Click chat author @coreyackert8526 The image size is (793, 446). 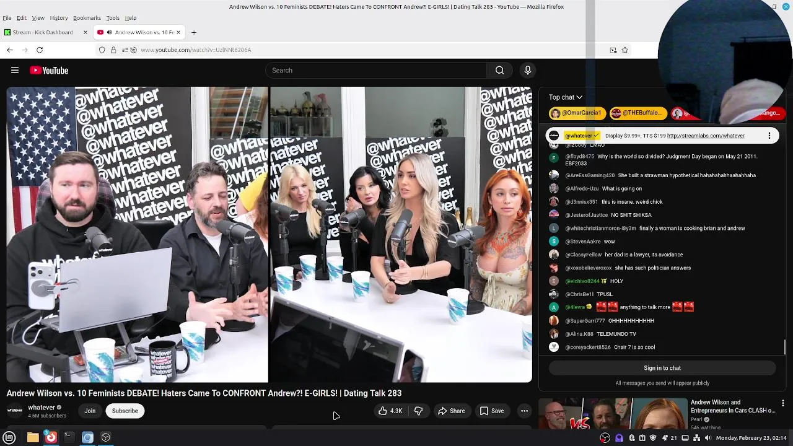(588, 348)
